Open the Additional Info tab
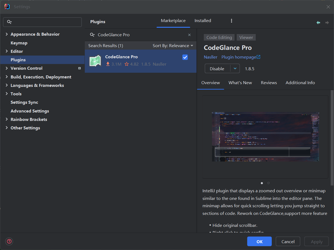Image resolution: width=334 pixels, height=250 pixels. [x=300, y=83]
